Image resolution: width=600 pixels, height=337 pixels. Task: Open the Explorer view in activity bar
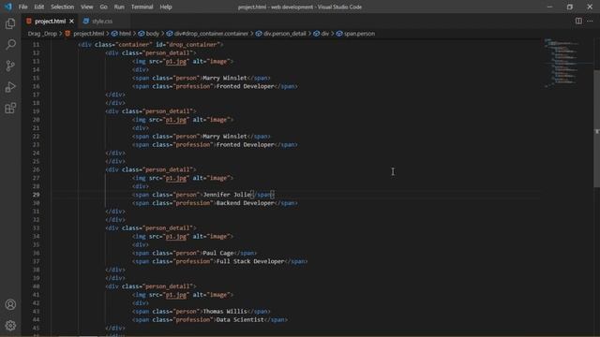10,23
